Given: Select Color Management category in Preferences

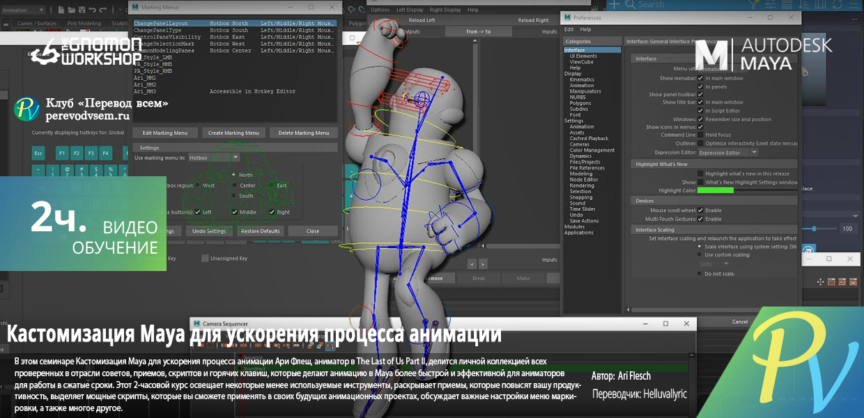Looking at the screenshot, I should 592,150.
